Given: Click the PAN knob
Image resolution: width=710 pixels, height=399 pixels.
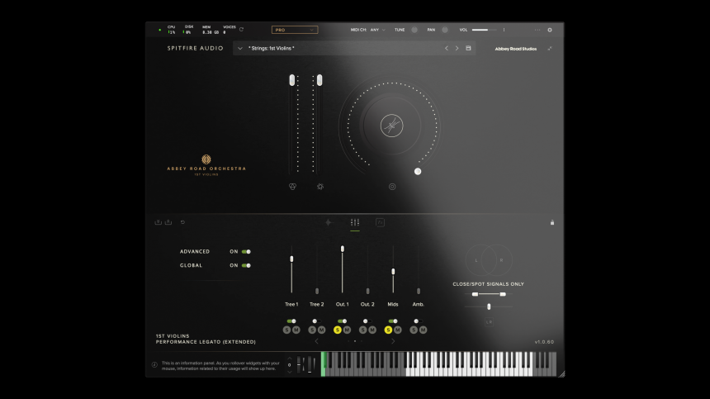Looking at the screenshot, I should tap(445, 30).
